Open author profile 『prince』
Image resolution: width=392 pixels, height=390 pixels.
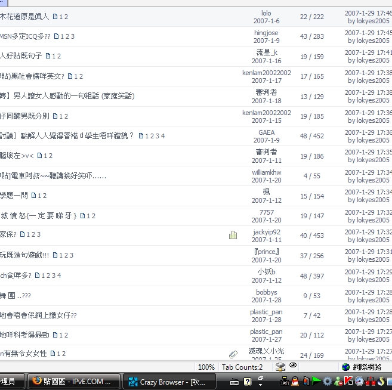267,252
